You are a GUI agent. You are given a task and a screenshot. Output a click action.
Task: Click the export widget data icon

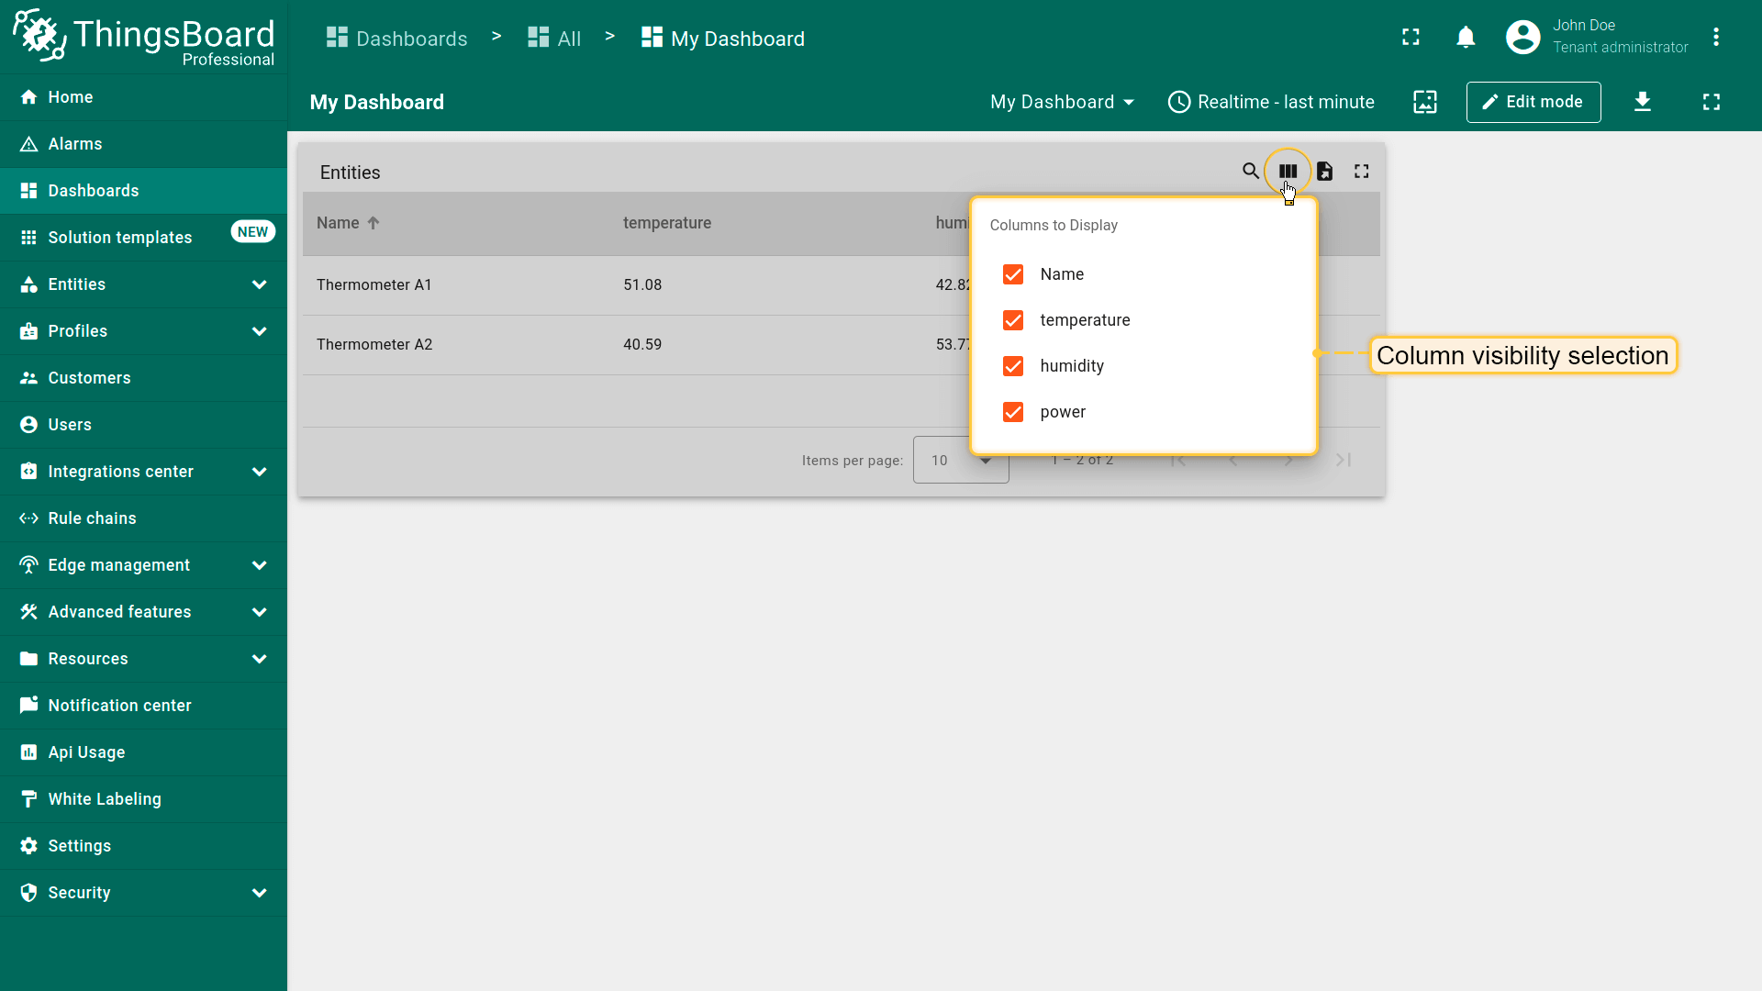click(1324, 172)
